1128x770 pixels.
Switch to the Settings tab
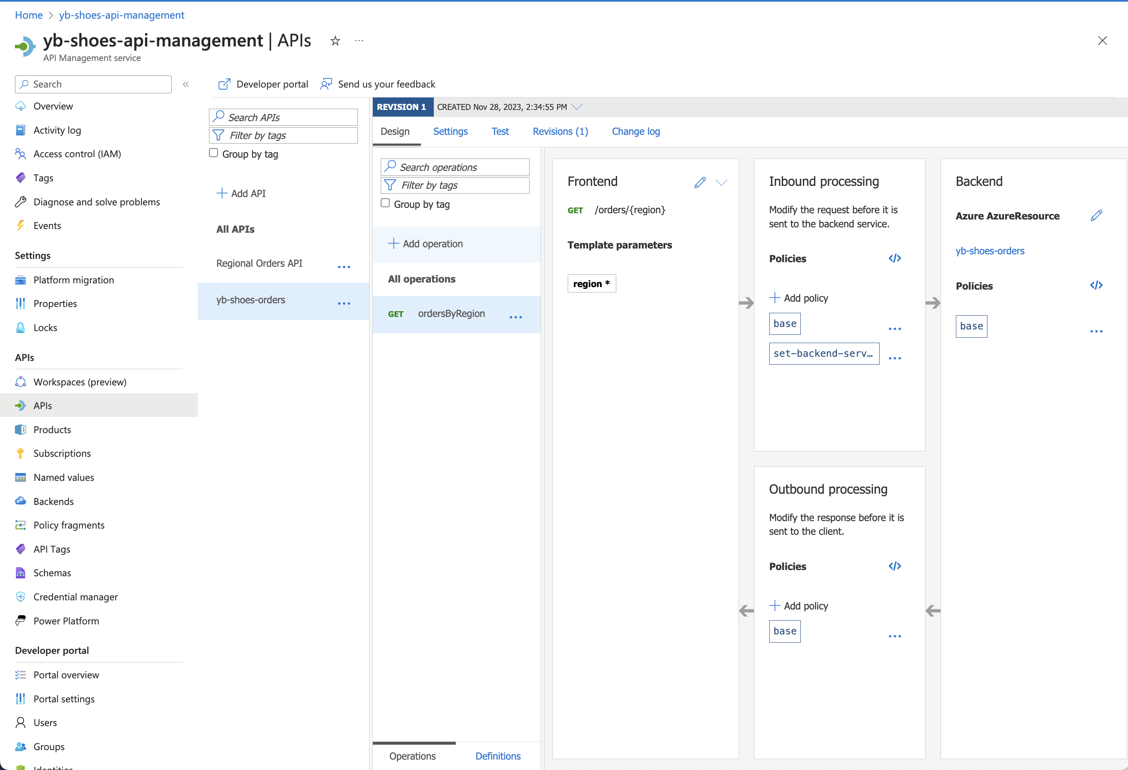pos(450,131)
